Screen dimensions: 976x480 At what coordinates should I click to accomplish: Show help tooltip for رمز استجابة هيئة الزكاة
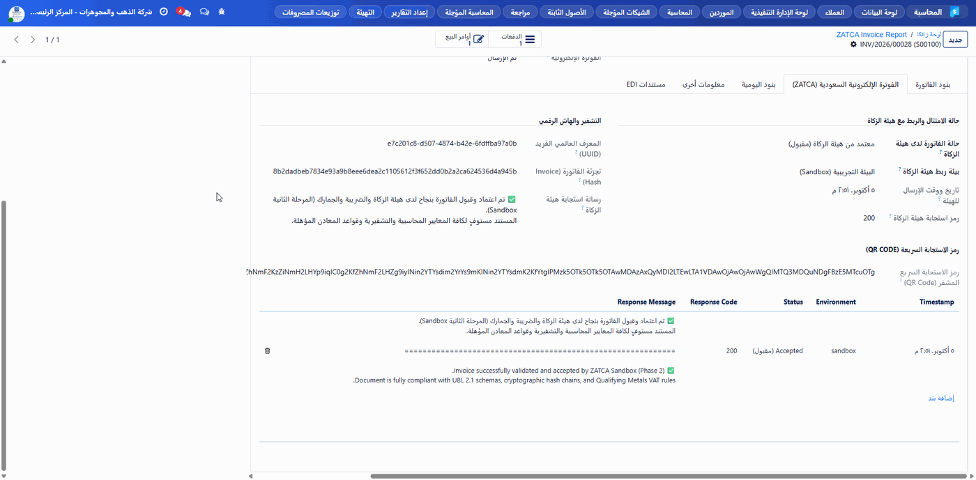[891, 217]
